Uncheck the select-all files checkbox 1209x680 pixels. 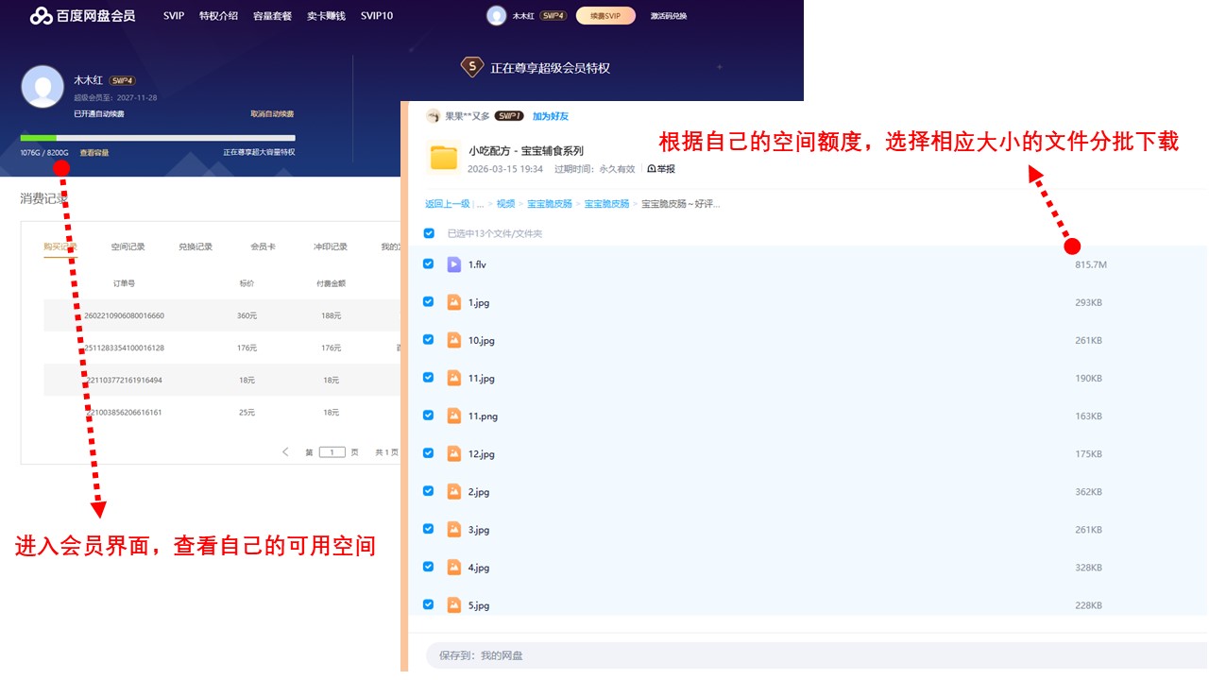click(x=429, y=232)
